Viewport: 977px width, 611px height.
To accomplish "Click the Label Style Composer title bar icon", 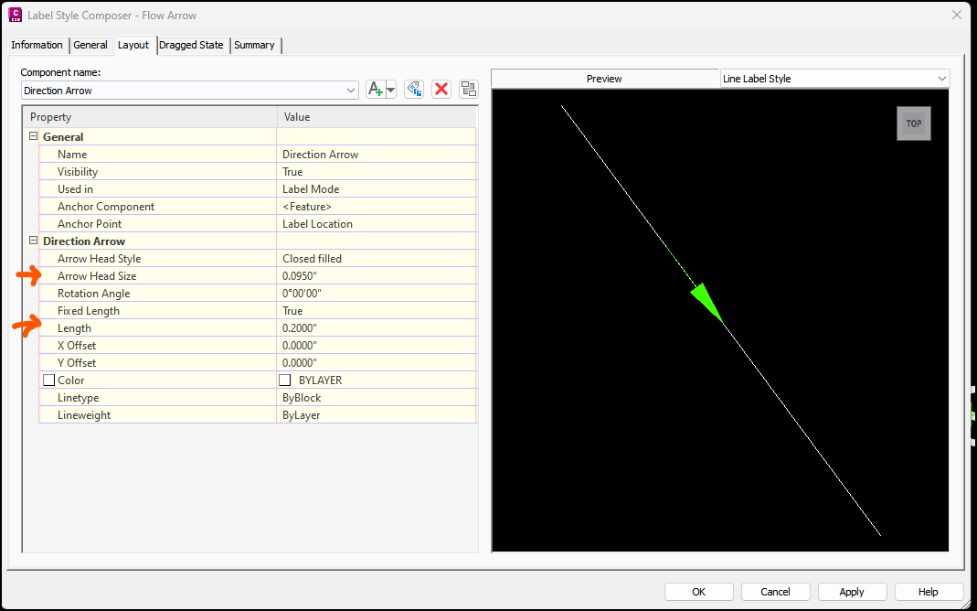I will (13, 15).
